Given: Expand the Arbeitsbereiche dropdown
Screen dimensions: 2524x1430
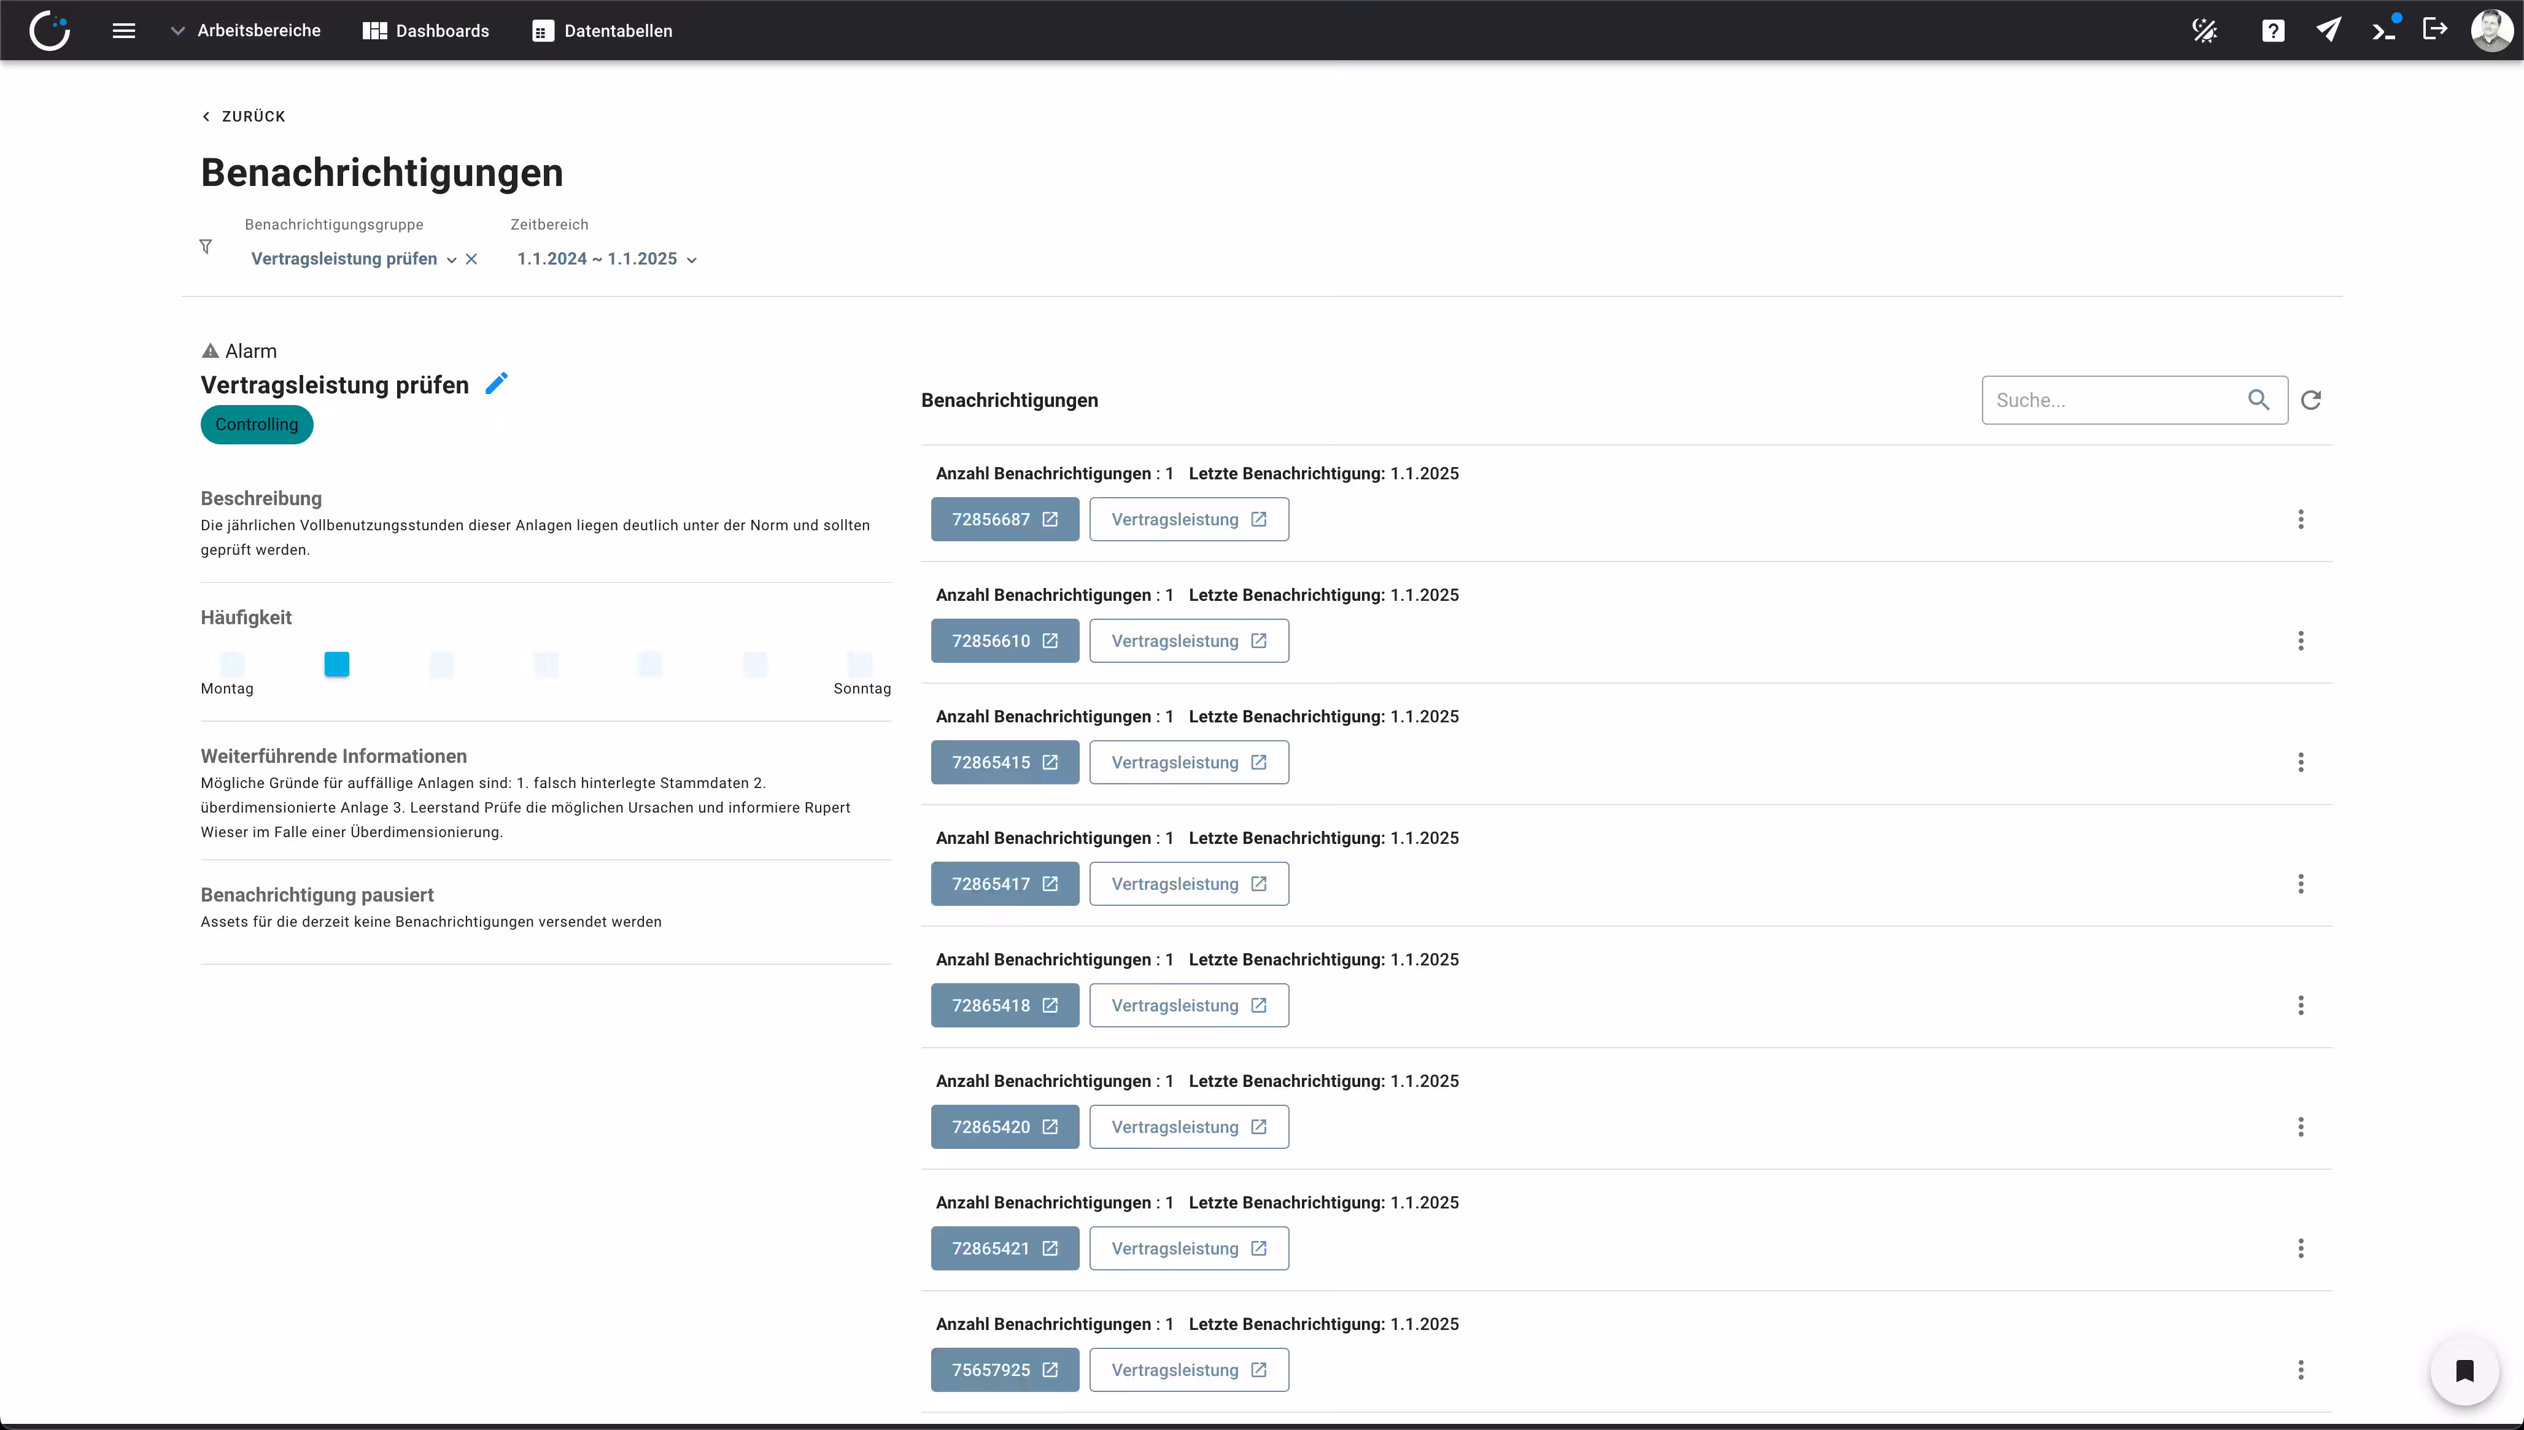Looking at the screenshot, I should pyautogui.click(x=246, y=31).
